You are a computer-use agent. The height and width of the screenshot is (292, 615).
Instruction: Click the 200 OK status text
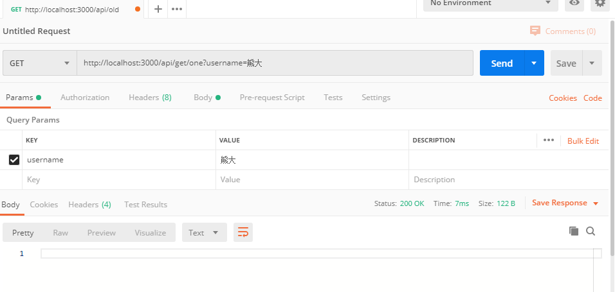pos(412,203)
